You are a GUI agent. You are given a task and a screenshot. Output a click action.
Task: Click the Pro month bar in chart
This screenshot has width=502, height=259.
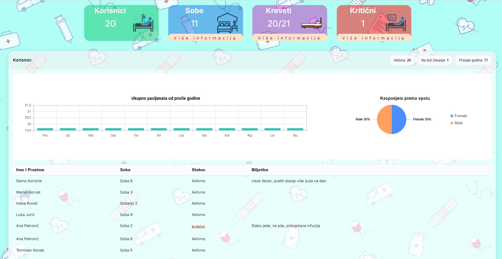pos(45,129)
